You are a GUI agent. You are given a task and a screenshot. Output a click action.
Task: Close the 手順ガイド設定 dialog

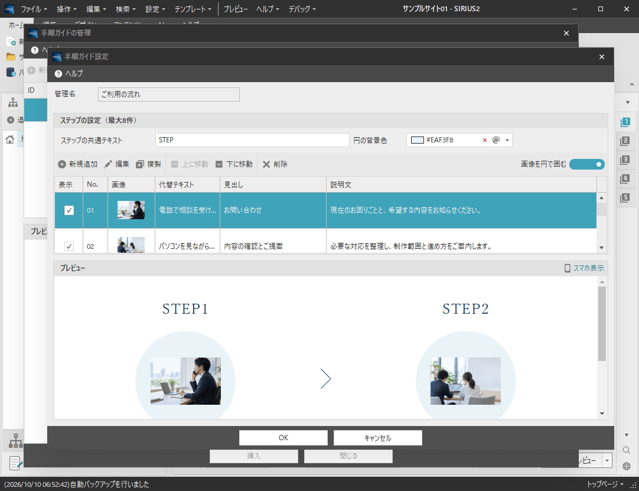[x=602, y=57]
